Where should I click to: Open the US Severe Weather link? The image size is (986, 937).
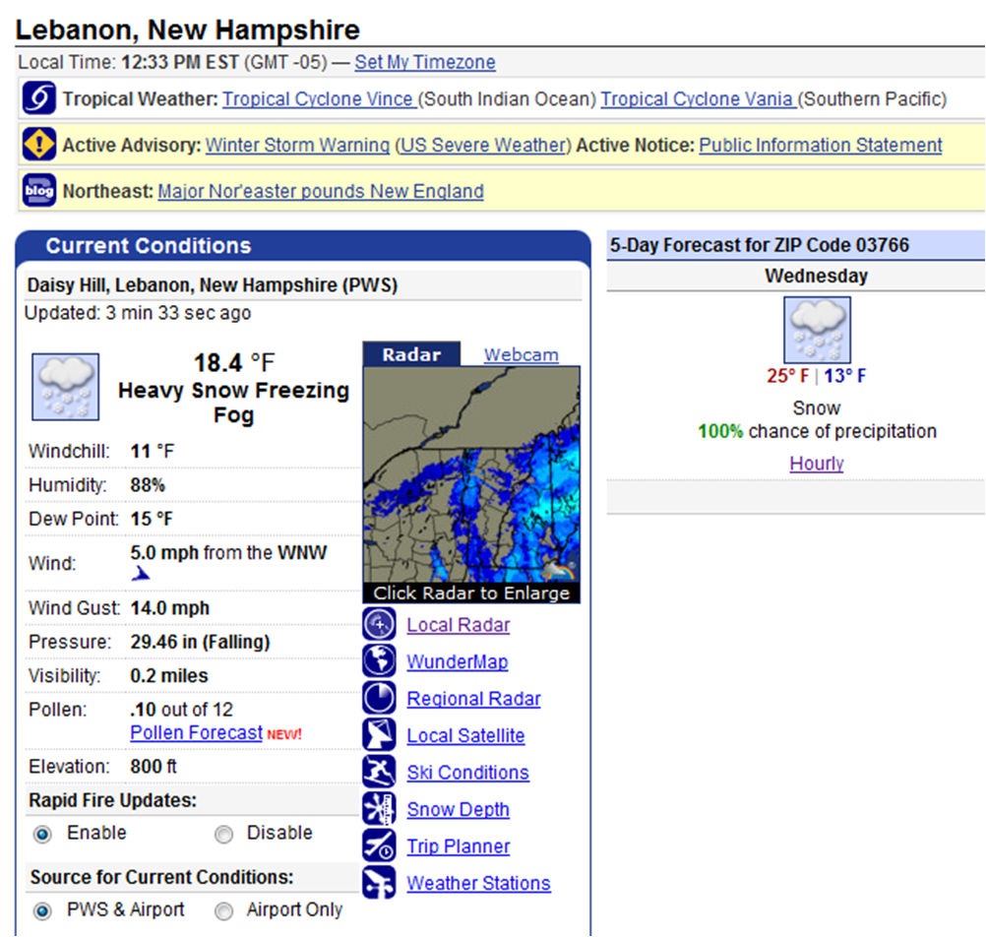click(483, 146)
